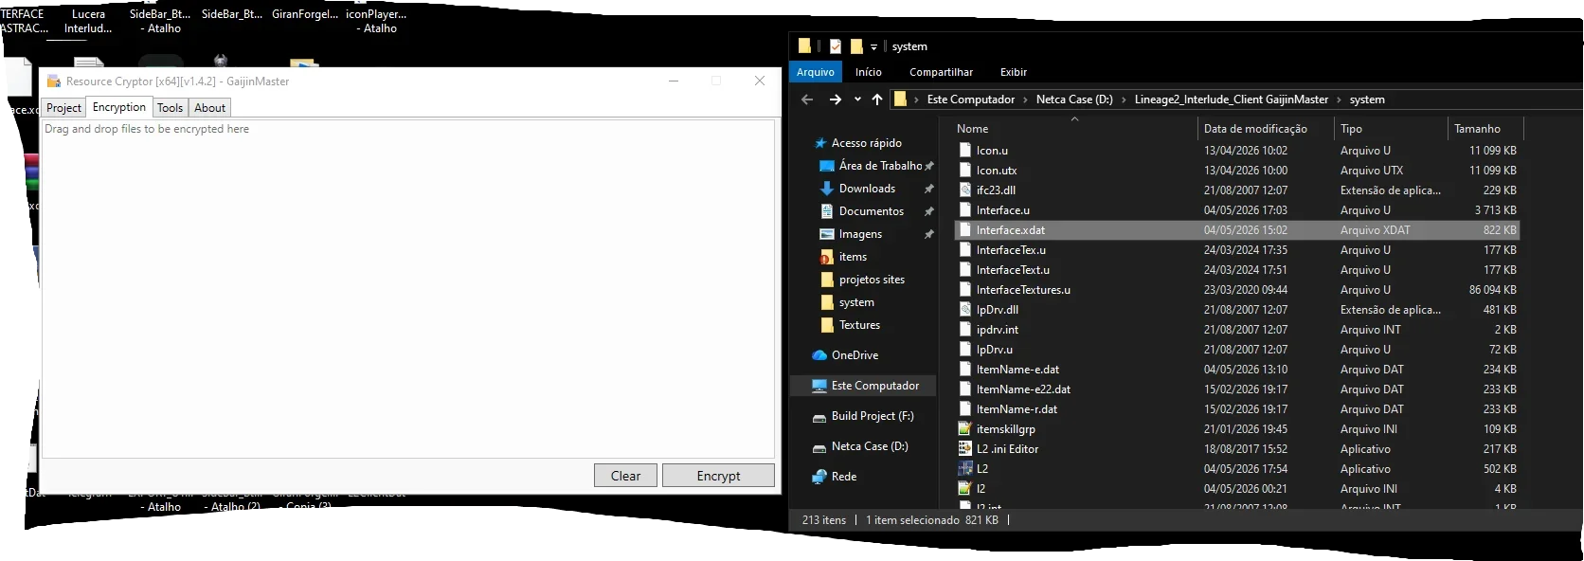Click Este Computador in the address bar

tap(971, 100)
